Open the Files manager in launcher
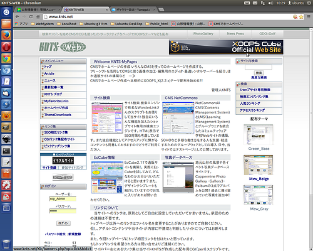 pos(6,24)
